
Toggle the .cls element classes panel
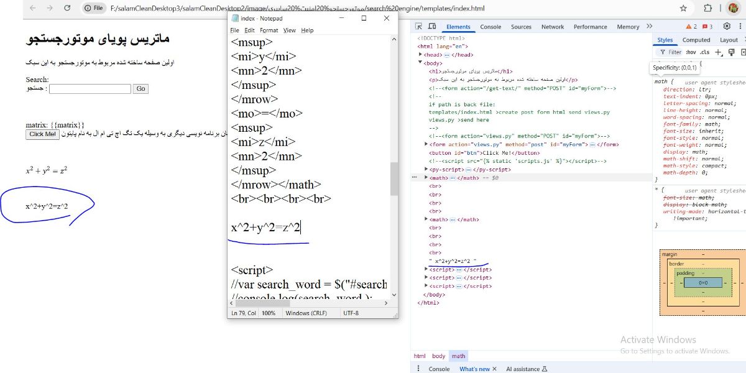704,52
